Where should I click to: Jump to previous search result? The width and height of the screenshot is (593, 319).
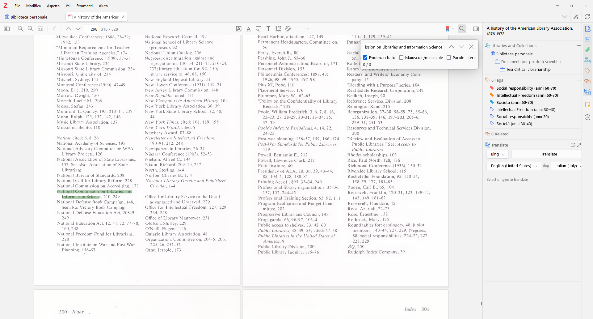pos(452,47)
